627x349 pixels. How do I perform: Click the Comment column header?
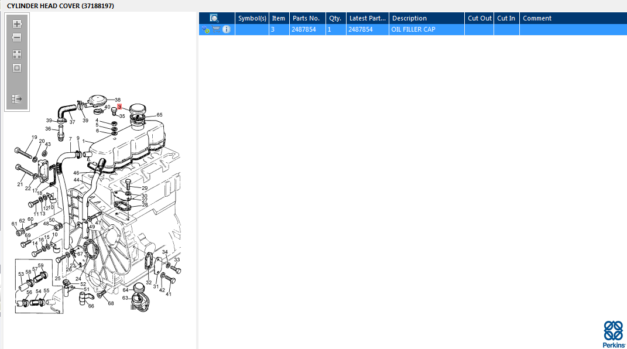click(537, 18)
